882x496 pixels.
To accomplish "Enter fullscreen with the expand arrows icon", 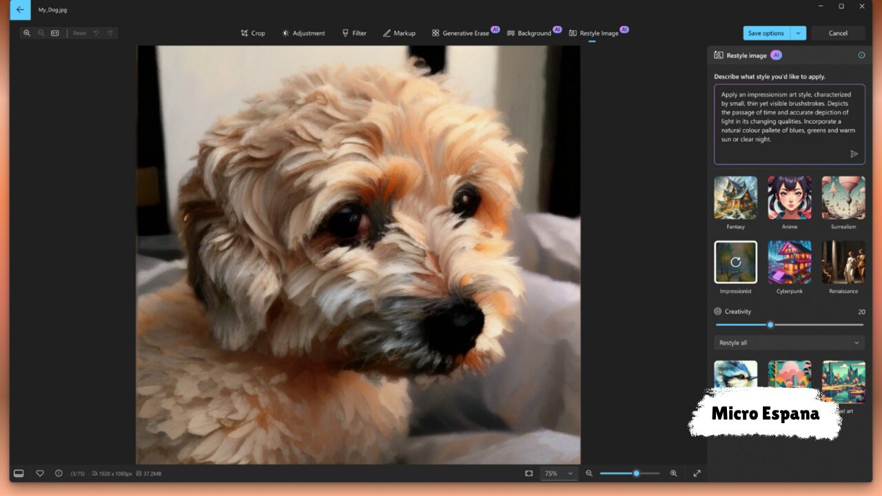I will (697, 473).
